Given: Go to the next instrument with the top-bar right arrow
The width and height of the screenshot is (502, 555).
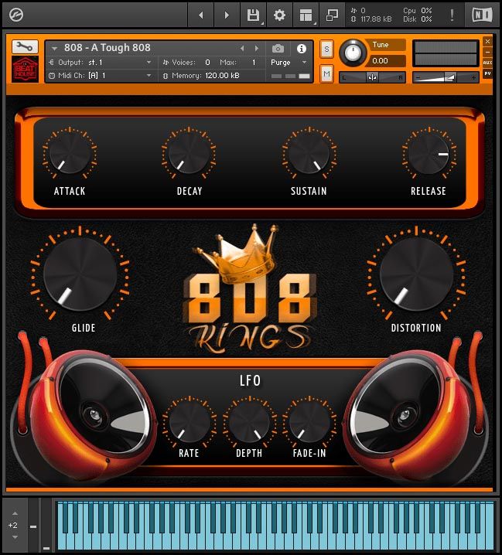Looking at the screenshot, I should 227,15.
